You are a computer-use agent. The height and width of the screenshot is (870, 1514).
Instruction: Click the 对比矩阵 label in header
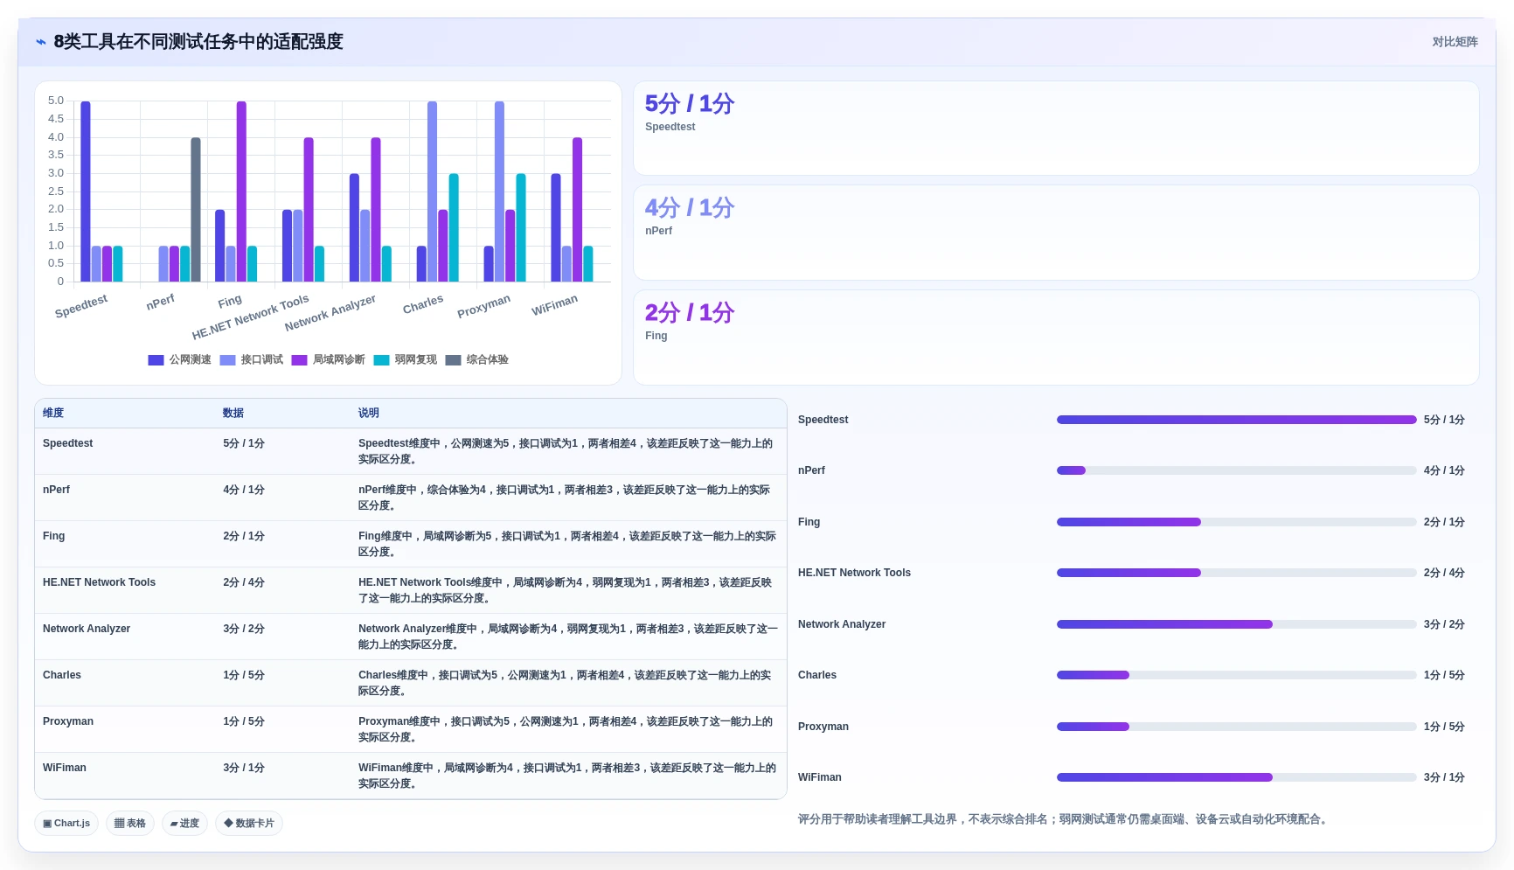(x=1455, y=42)
